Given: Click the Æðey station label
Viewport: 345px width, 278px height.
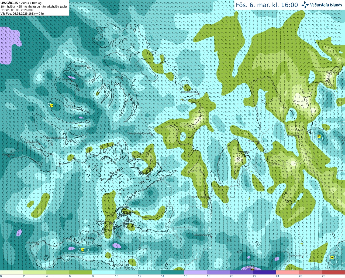Looking at the screenshot, I should pyautogui.click(x=118, y=77).
